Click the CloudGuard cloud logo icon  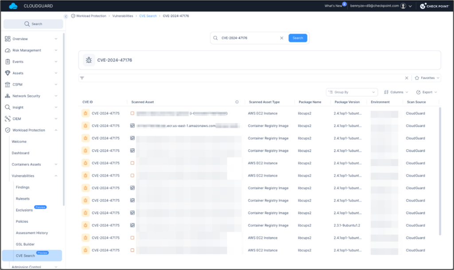[13, 6]
